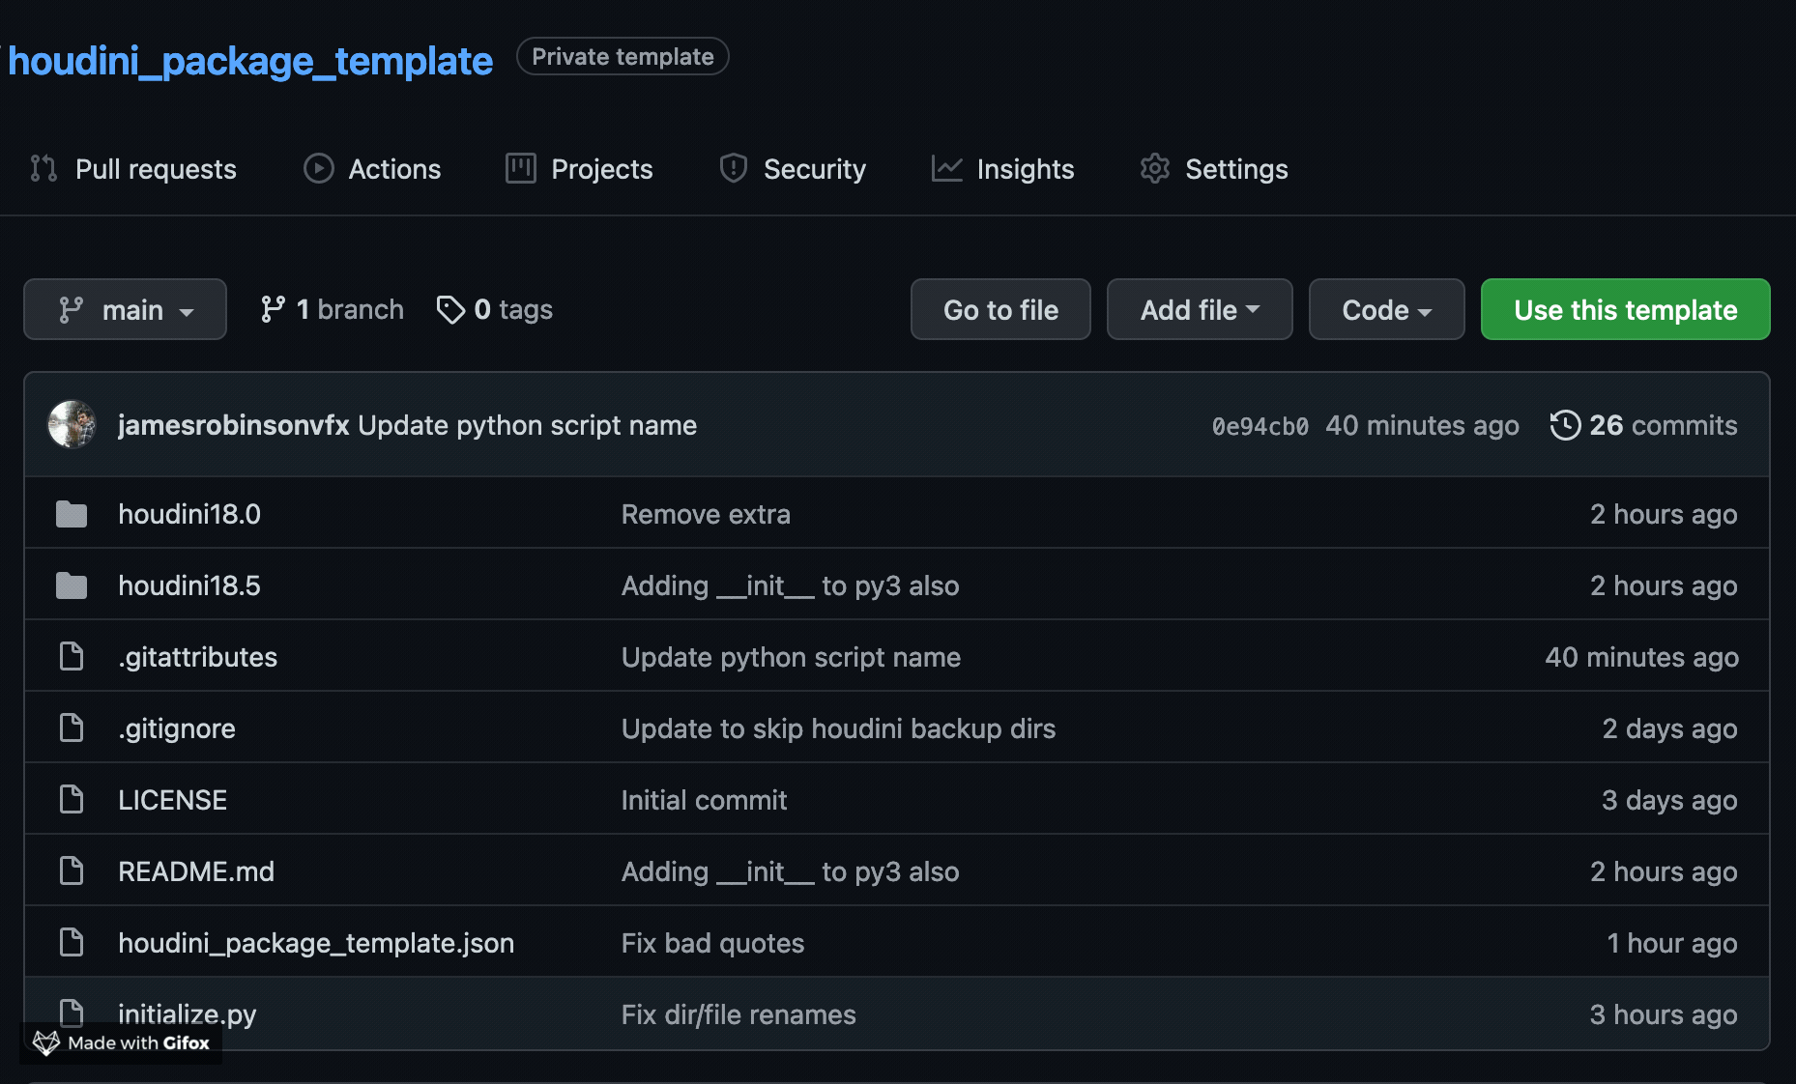Open the README.md file
The height and width of the screenshot is (1084, 1796).
(196, 871)
